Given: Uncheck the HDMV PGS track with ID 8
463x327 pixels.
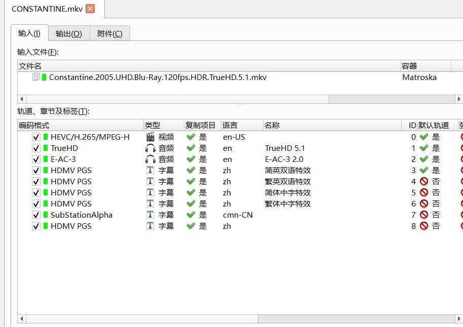Looking at the screenshot, I should pyautogui.click(x=36, y=226).
